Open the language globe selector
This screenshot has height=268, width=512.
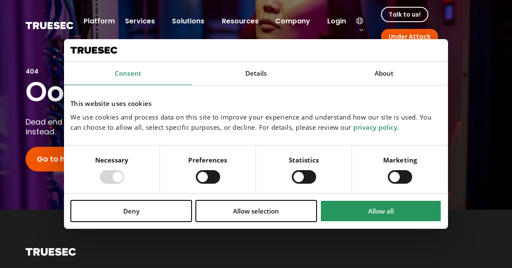tap(360, 21)
